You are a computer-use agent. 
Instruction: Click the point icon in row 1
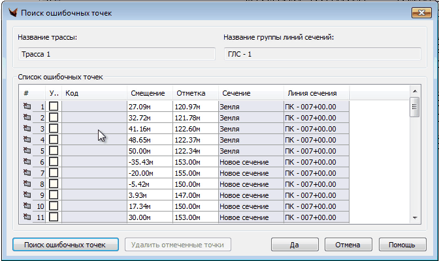(x=27, y=106)
